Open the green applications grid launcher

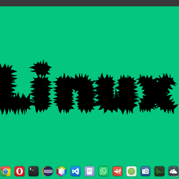[132, 171]
